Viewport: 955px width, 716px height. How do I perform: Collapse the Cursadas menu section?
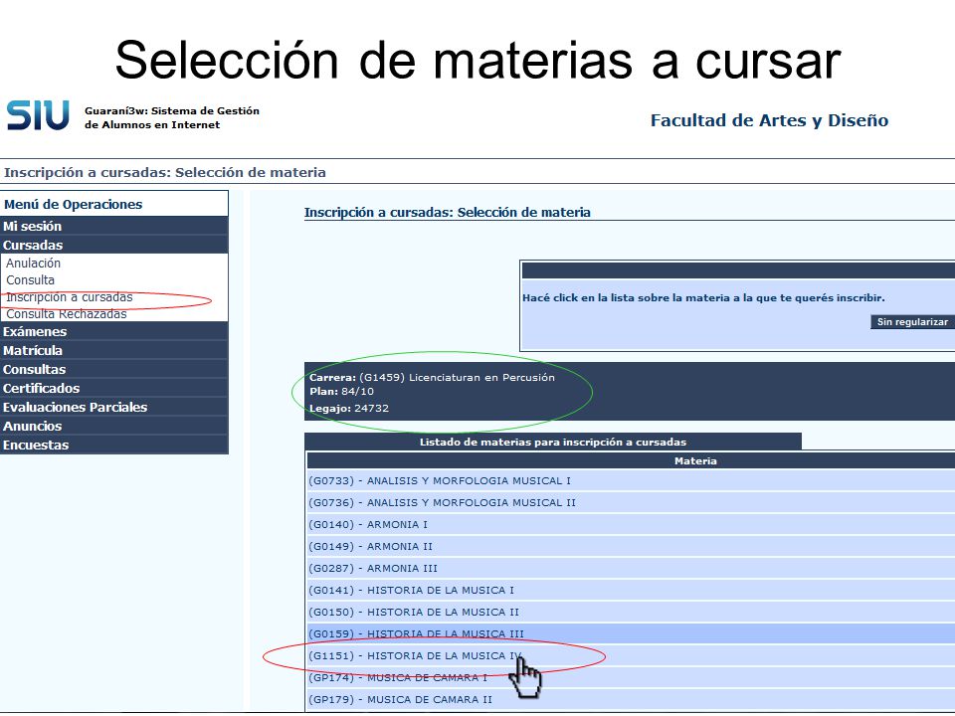pos(114,245)
